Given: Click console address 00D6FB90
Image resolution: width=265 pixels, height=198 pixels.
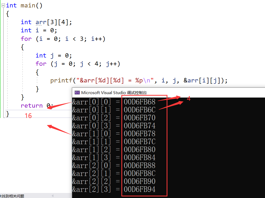Looking at the screenshot, I should pos(140,181).
